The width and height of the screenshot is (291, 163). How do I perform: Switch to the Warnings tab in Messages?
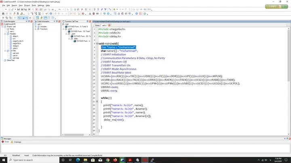(x=16, y=142)
